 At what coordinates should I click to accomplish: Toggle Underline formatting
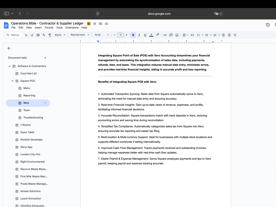click(x=145, y=35)
